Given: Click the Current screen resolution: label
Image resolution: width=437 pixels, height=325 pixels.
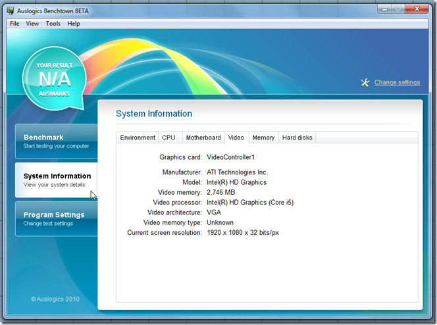Looking at the screenshot, I should pos(165,232).
